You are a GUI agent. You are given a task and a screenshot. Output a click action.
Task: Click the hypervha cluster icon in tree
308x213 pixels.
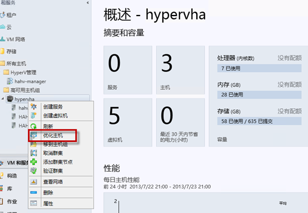pos(10,99)
